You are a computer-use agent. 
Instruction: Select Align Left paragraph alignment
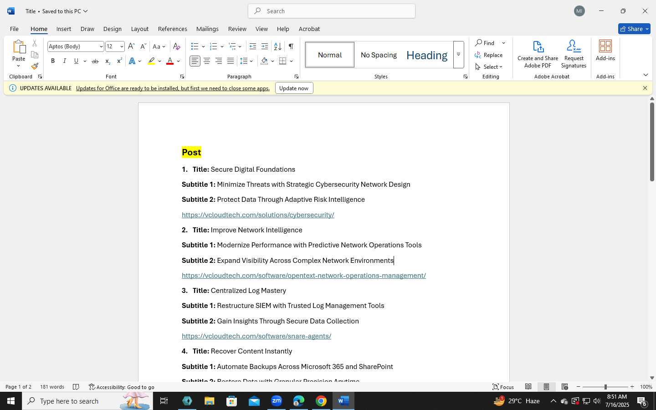pyautogui.click(x=195, y=61)
